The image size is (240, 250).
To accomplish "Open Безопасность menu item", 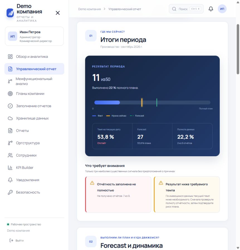I will click(x=34, y=192).
